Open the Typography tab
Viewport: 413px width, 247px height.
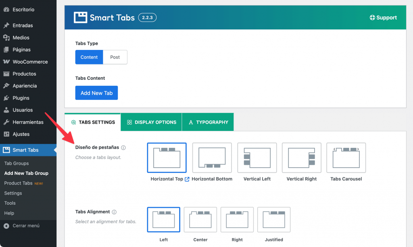click(208, 122)
